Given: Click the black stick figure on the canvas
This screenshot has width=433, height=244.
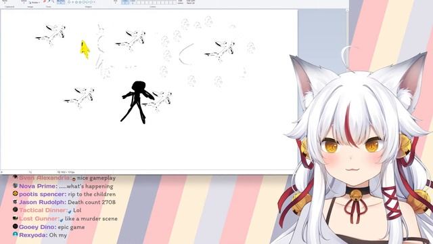Looking at the screenshot, I should tap(137, 102).
